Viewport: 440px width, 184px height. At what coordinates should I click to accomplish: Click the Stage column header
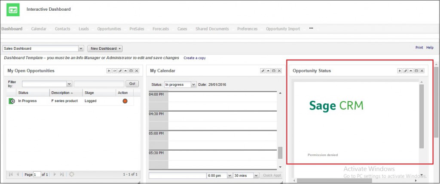coord(99,93)
